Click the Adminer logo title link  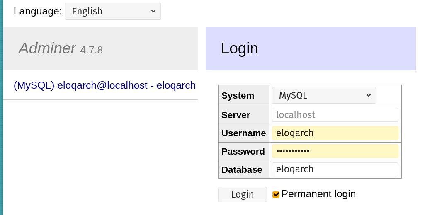47,48
